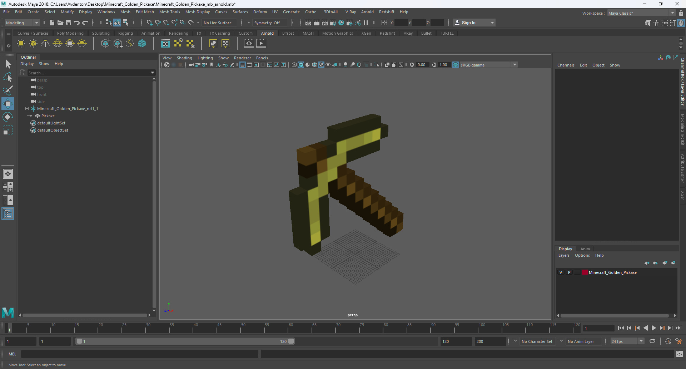Toggle P playback of Minecraft_Golden_Pickaxe layer
The height and width of the screenshot is (369, 686).
coord(569,272)
